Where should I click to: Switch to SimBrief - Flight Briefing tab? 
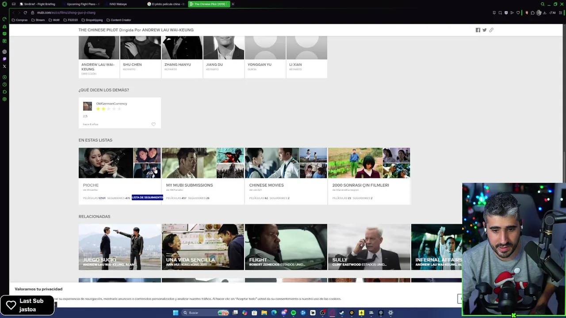tap(38, 4)
